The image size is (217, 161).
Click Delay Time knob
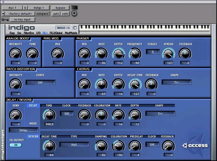pos(49,115)
